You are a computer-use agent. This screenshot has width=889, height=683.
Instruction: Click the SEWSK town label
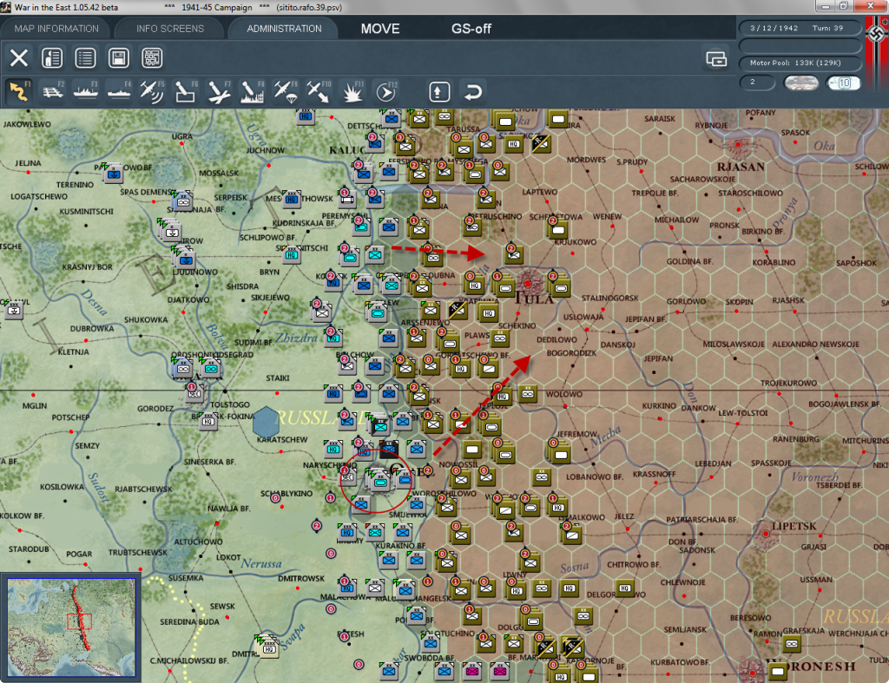tap(221, 606)
